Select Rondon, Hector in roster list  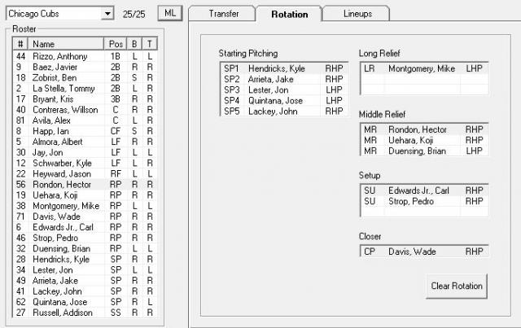(x=65, y=185)
